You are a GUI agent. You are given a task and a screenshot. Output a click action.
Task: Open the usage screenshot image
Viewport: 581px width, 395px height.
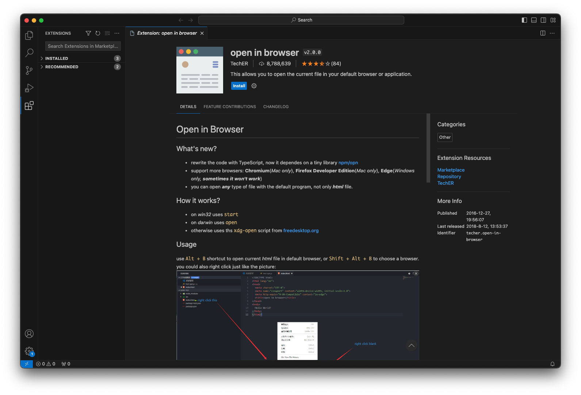coord(298,315)
